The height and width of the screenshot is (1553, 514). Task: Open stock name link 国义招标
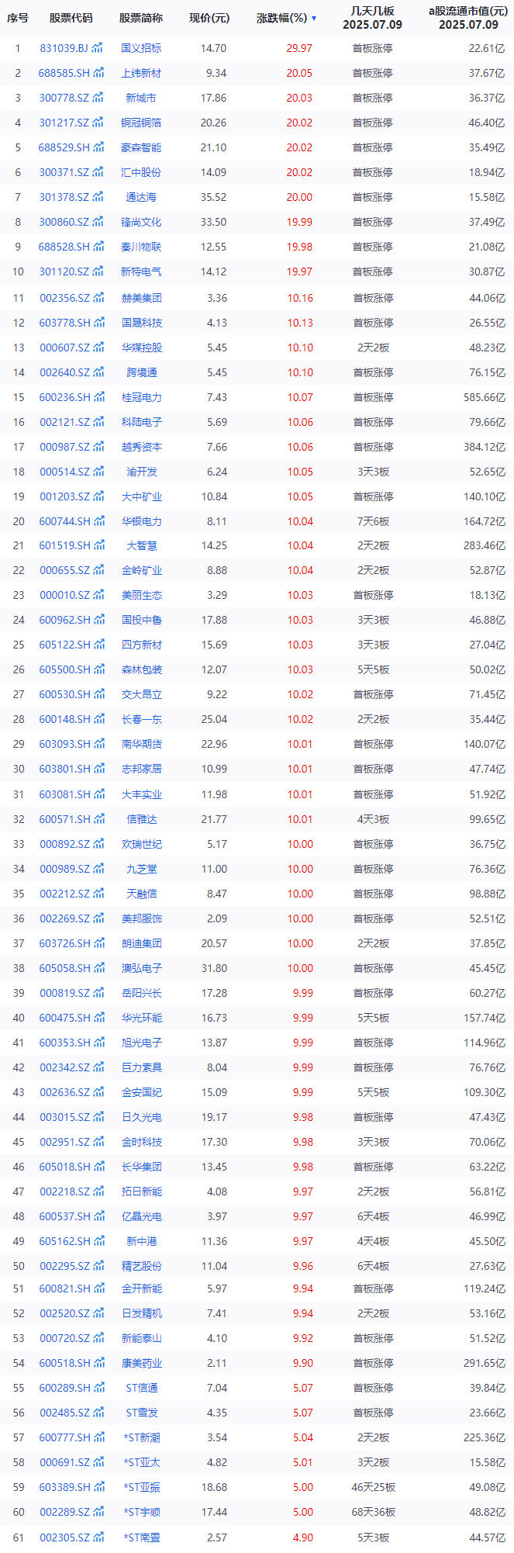(x=141, y=48)
